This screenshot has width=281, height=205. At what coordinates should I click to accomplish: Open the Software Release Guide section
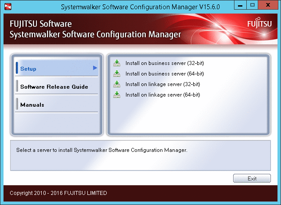[x=54, y=87]
